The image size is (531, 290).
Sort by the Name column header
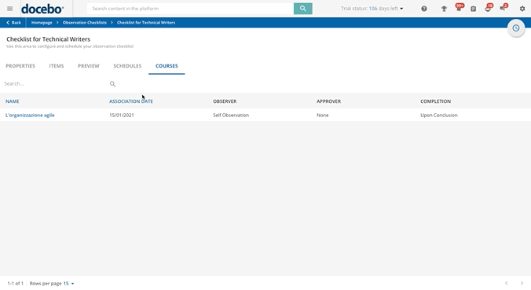(13, 101)
